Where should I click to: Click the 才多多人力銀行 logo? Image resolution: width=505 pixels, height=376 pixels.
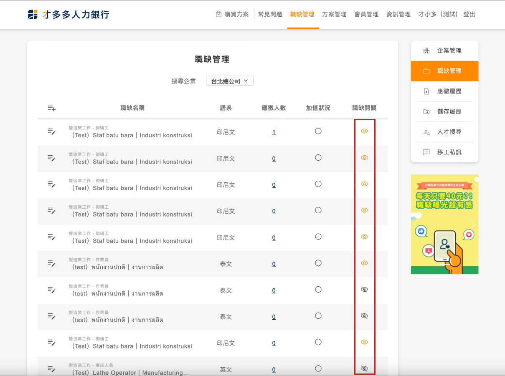tap(69, 15)
